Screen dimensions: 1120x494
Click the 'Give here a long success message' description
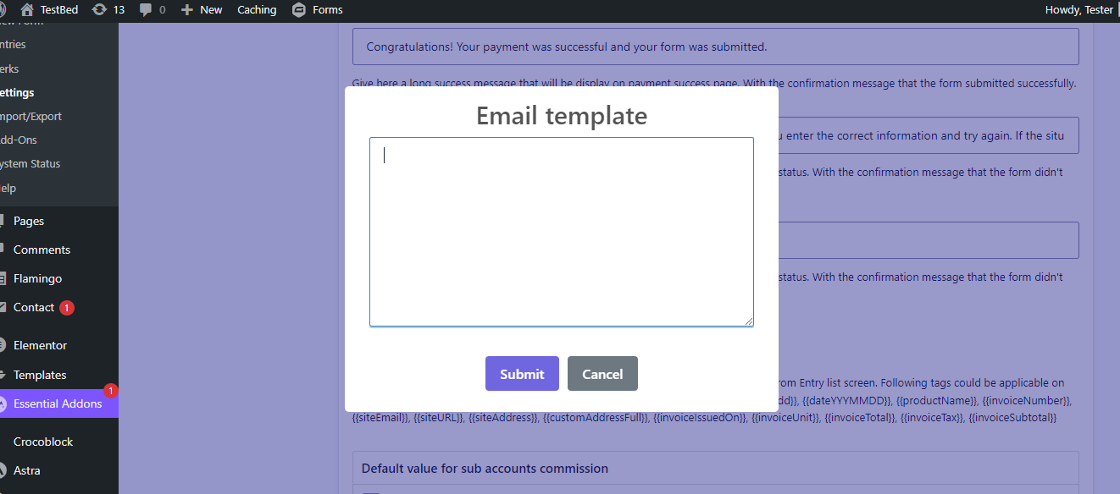(714, 83)
